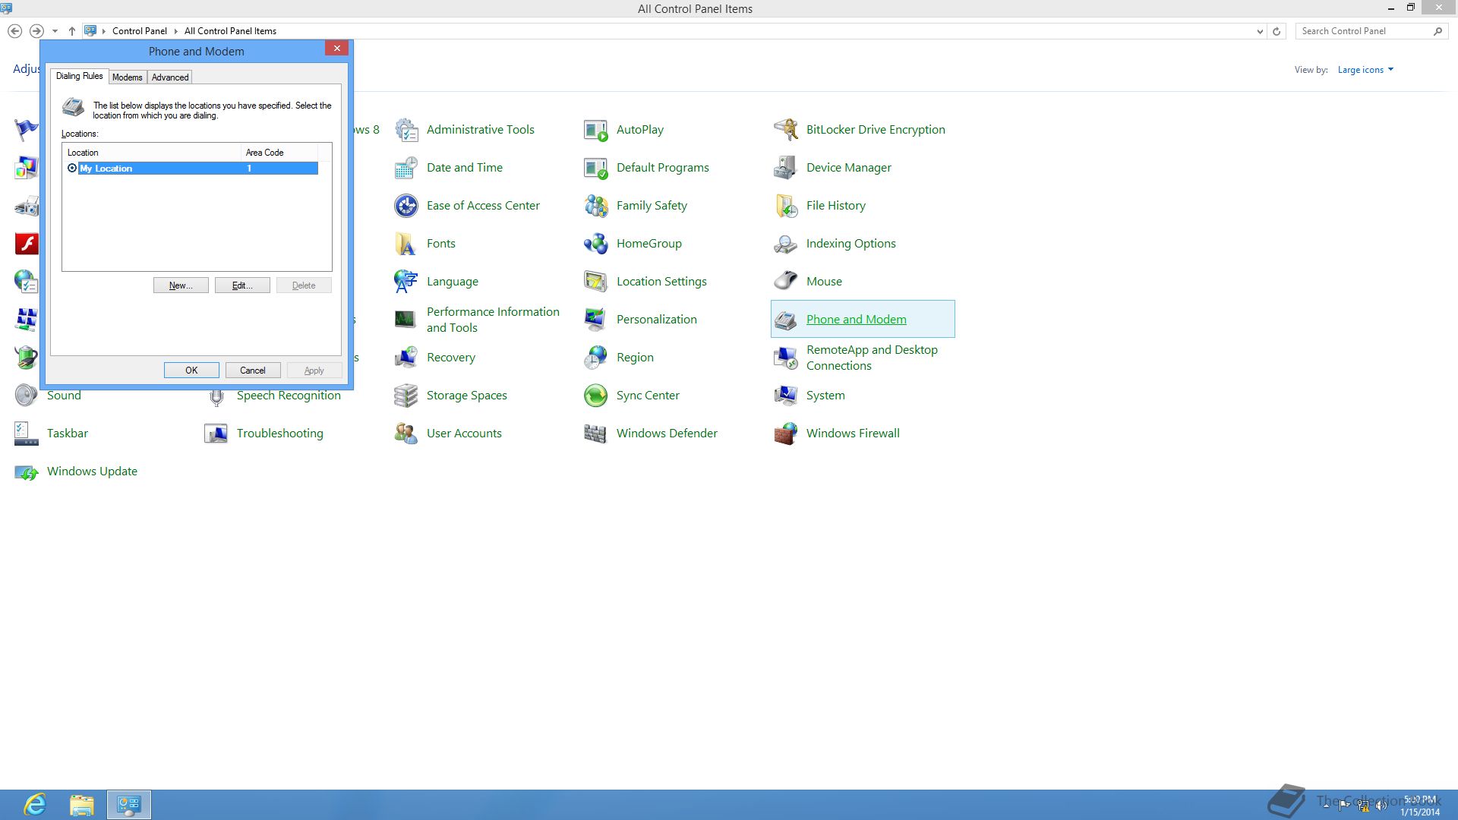The height and width of the screenshot is (820, 1458).
Task: Open File Explorer from taskbar
Action: coord(82,805)
